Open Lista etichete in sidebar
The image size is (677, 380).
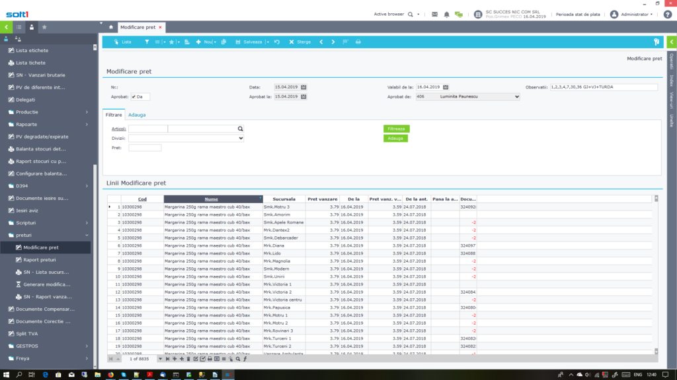click(32, 50)
